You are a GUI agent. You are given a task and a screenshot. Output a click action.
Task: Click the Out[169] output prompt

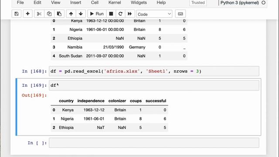(x=34, y=96)
